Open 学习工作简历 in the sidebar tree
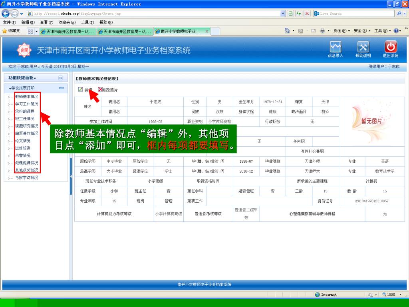Viewport: 409px width, 307px height. [27, 104]
